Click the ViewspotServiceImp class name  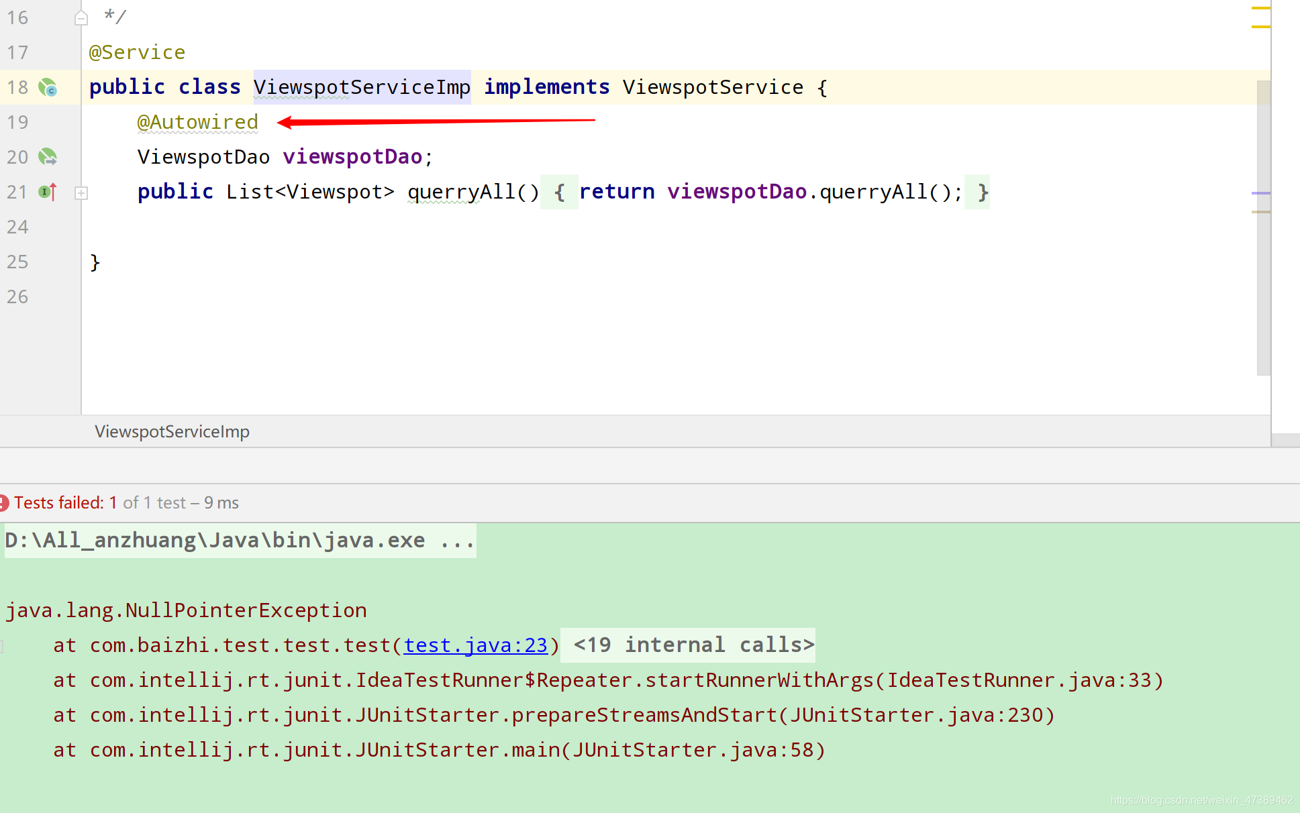click(362, 87)
